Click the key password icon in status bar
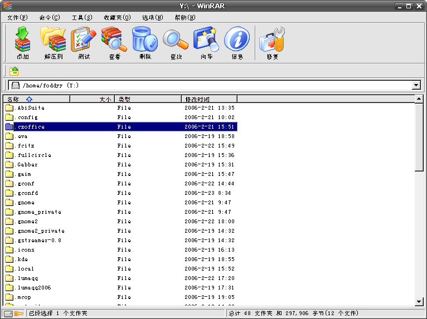Viewport: 427px width, 319px height. (19, 313)
